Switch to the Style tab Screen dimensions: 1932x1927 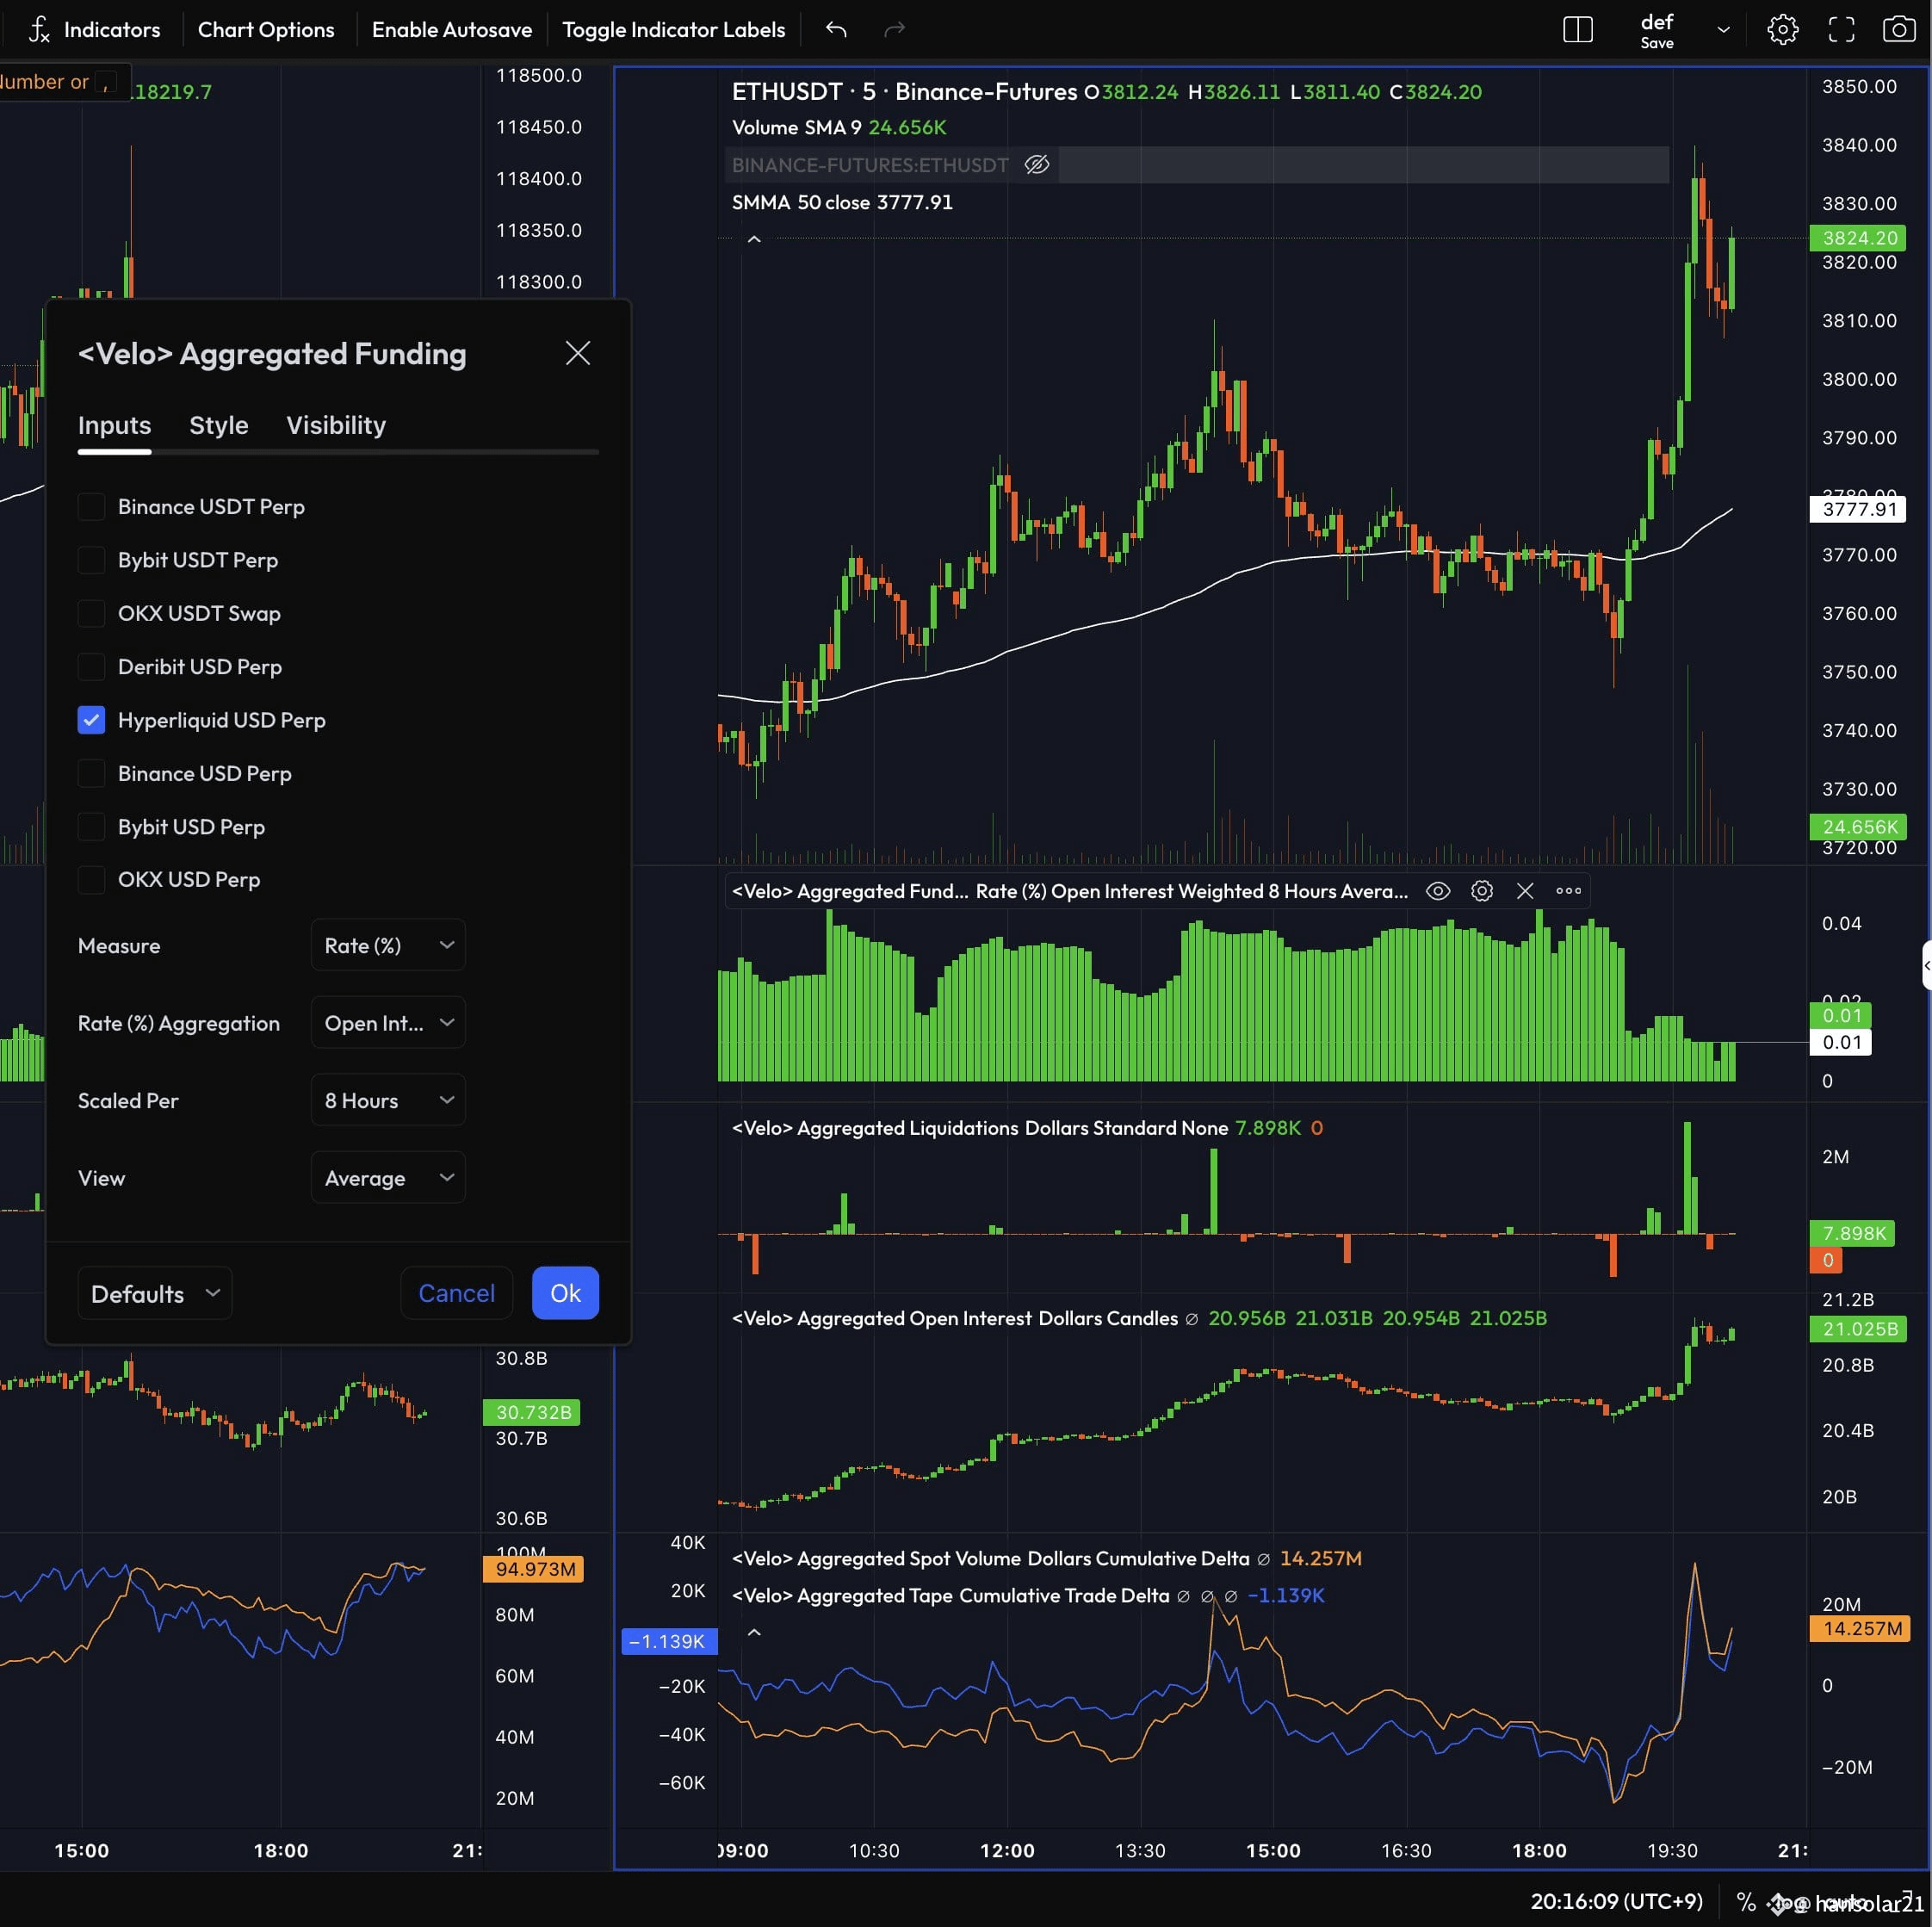[219, 425]
